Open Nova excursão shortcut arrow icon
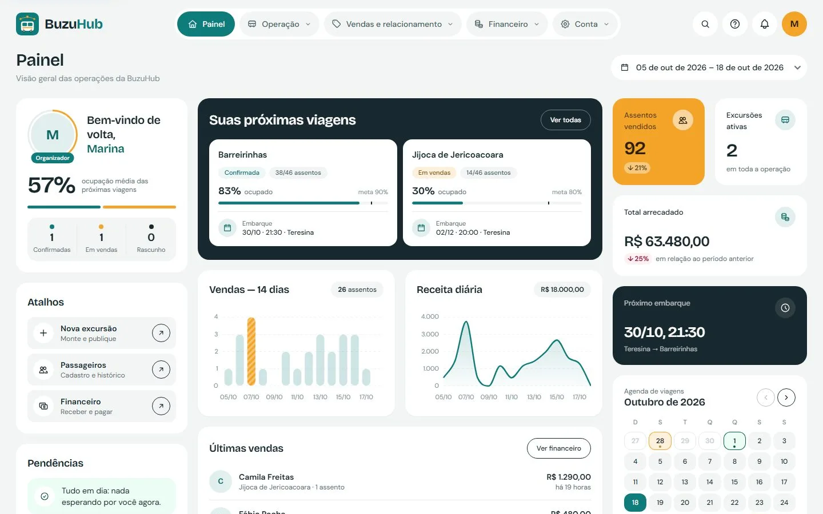 pos(161,333)
